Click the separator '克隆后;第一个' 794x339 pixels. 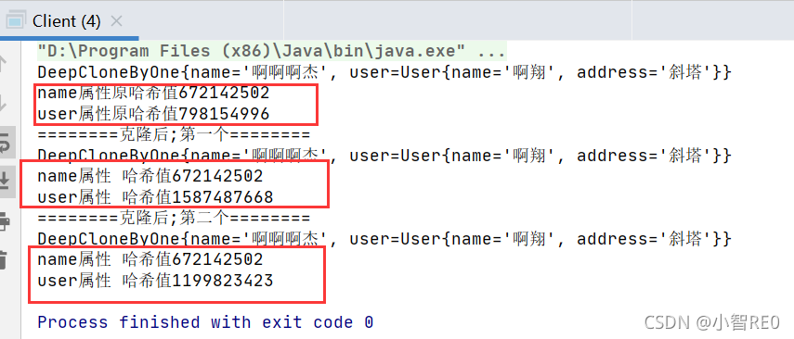pos(174,134)
